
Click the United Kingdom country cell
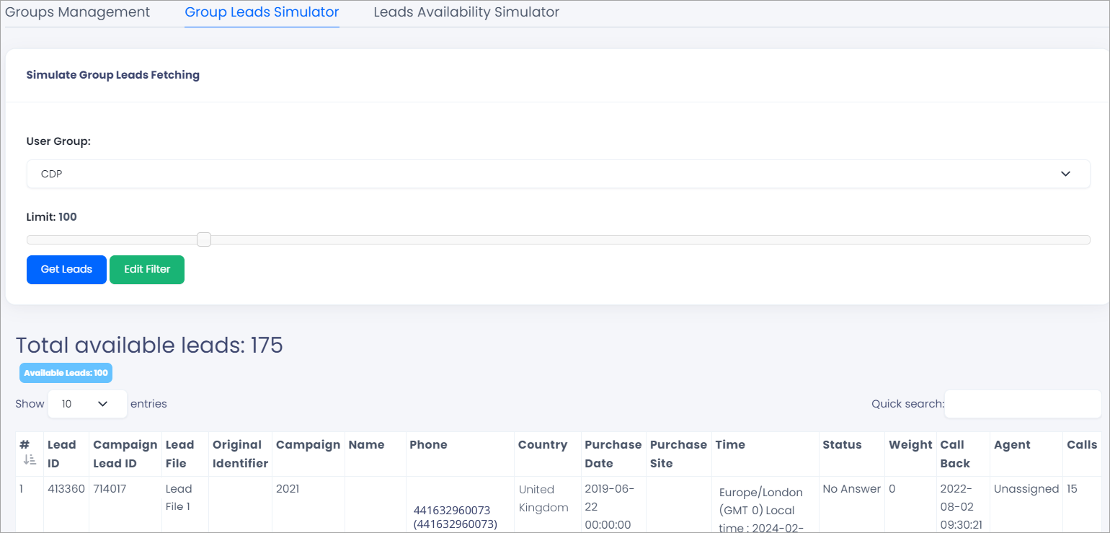(x=543, y=498)
